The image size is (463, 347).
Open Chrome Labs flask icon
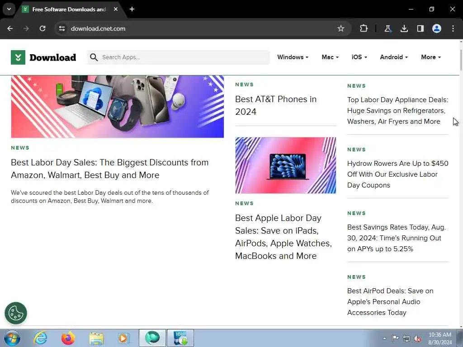[x=387, y=28]
